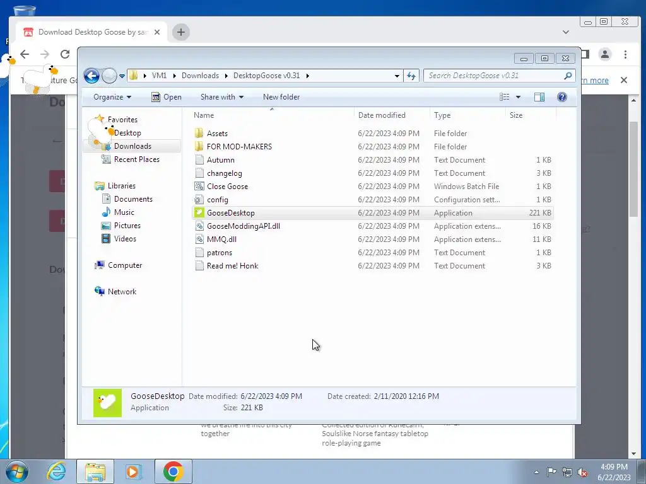The image size is (646, 484).
Task: Click the Explorer forward arrow button
Action: (x=109, y=76)
